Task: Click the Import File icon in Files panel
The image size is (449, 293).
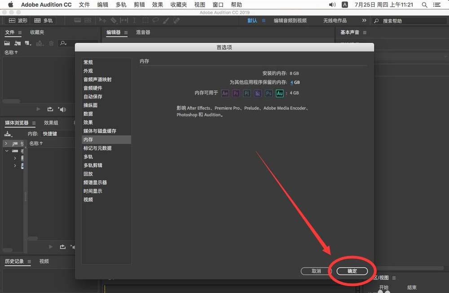Action: pyautogui.click(x=18, y=43)
